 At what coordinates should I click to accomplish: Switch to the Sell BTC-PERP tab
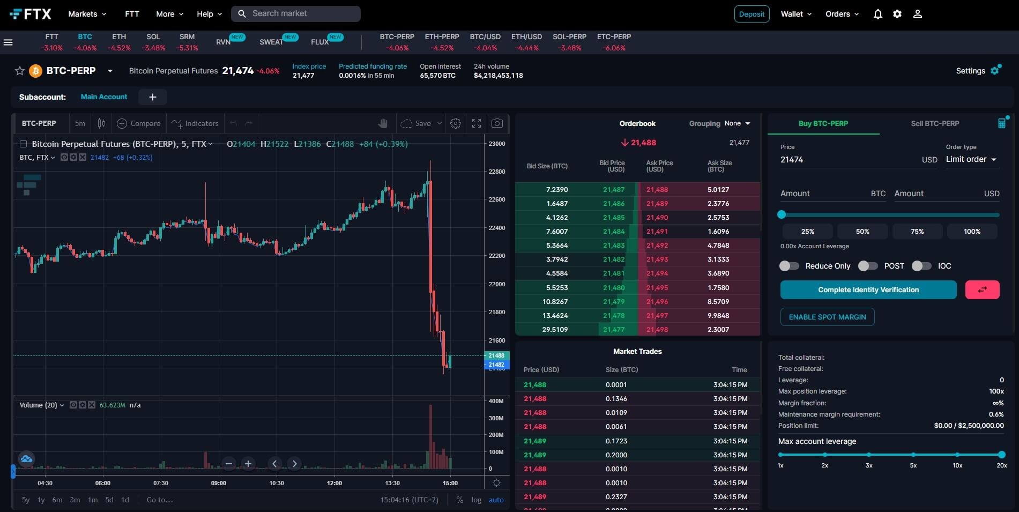coord(935,123)
